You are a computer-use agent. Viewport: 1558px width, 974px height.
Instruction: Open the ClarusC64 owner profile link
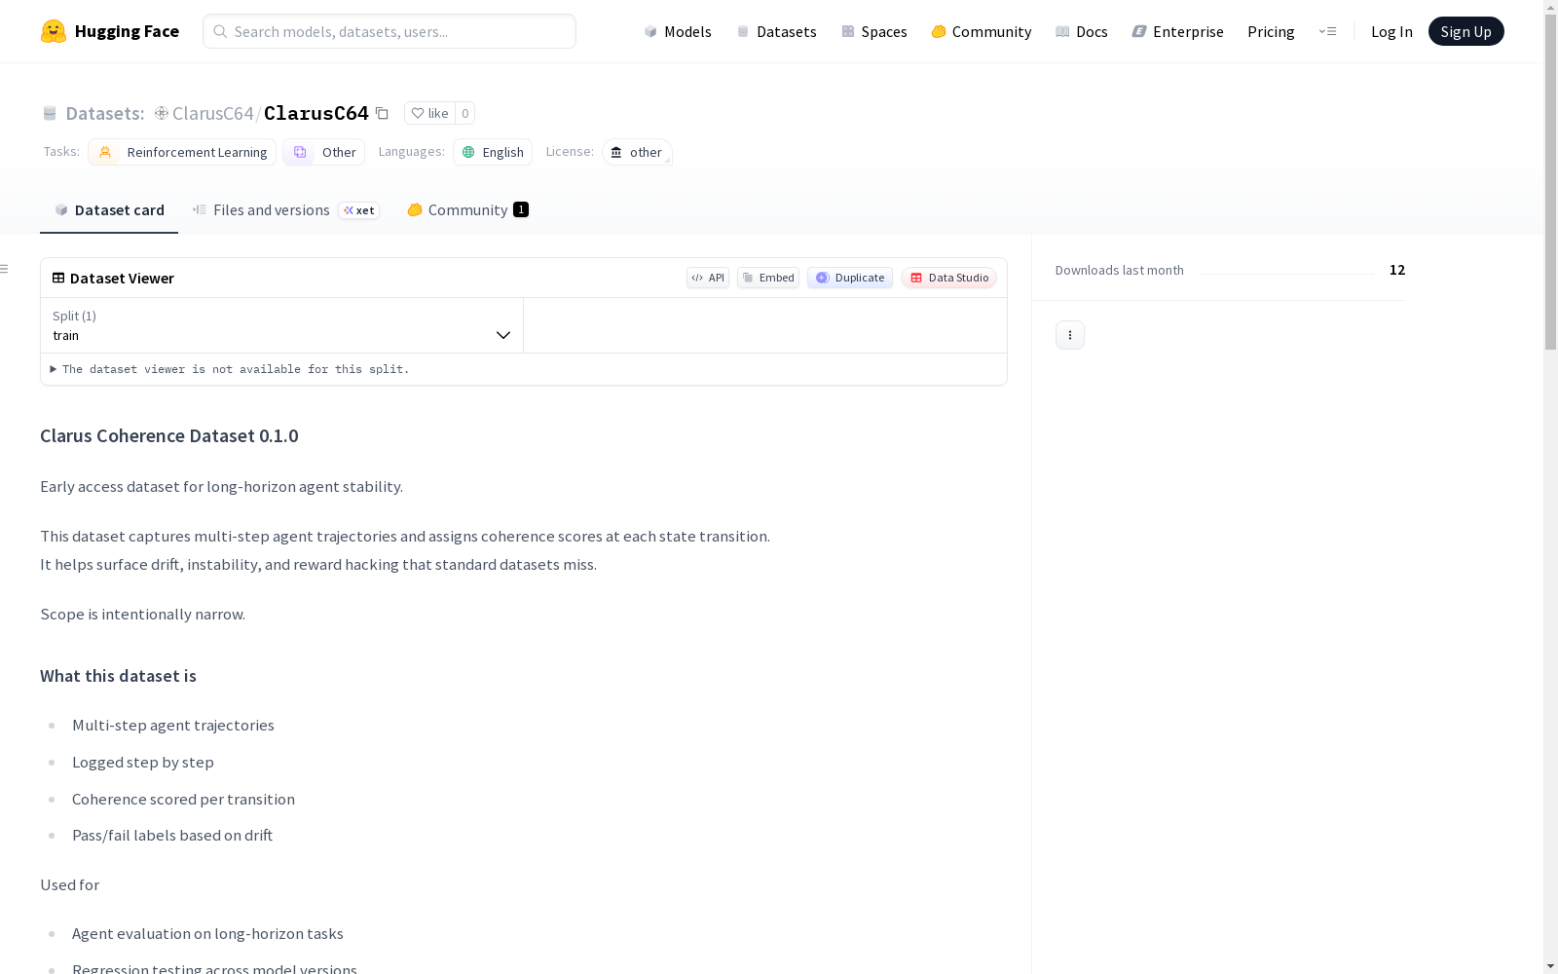(212, 113)
